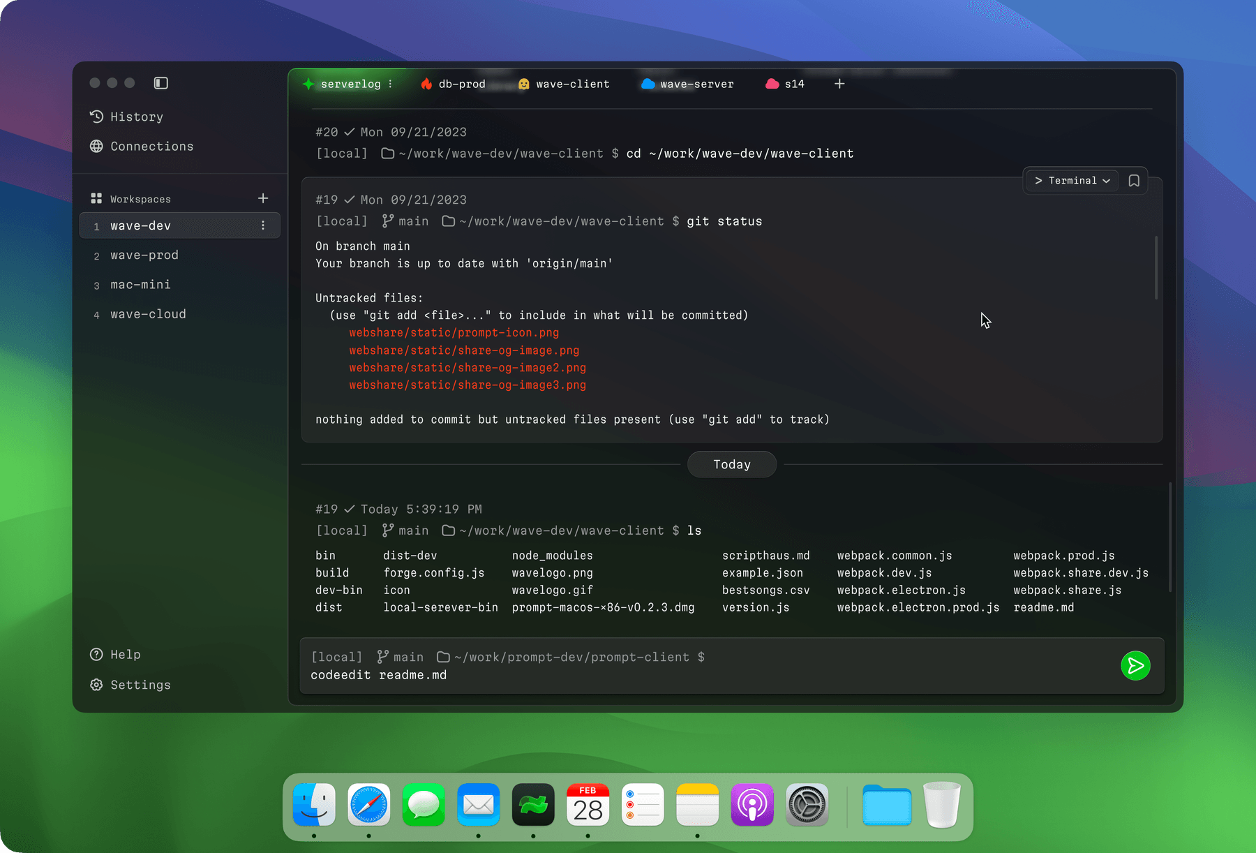Open the History panel
The width and height of the screenshot is (1256, 853).
136,117
